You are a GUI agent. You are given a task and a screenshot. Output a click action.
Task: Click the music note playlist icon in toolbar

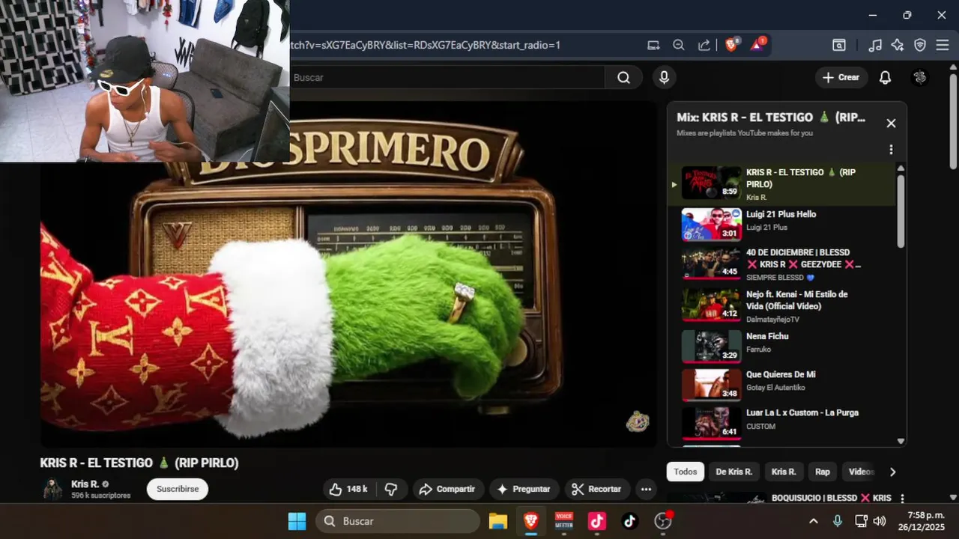coord(875,45)
